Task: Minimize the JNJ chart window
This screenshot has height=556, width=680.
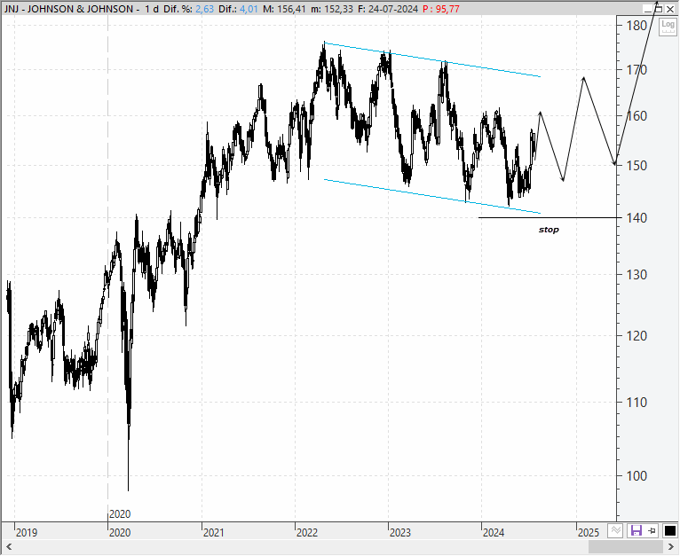Action: (x=648, y=9)
